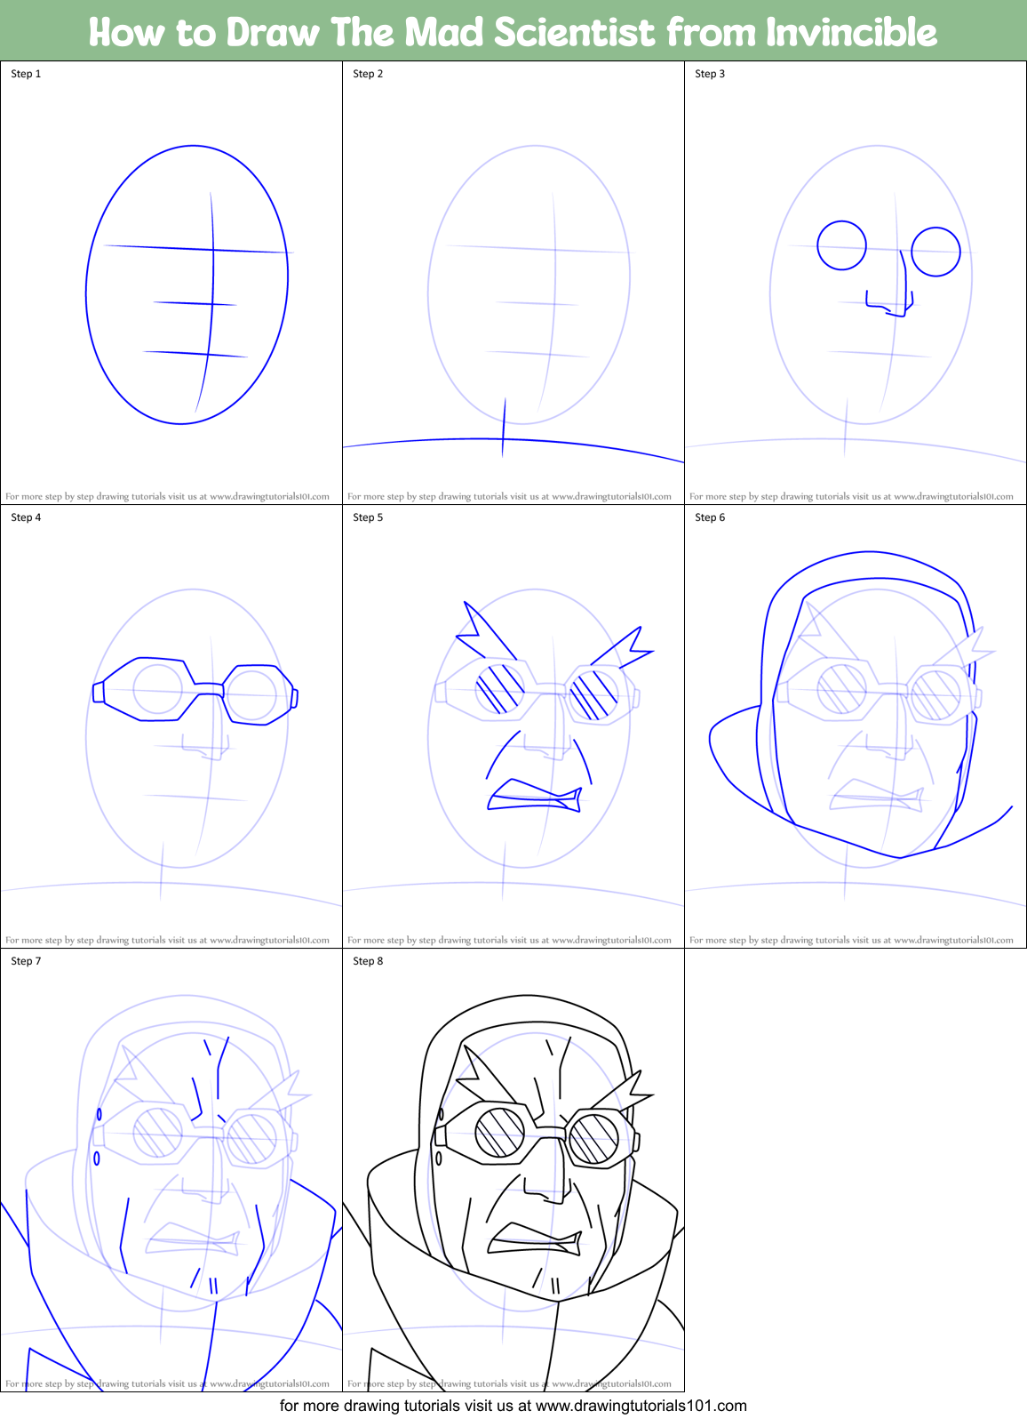Click the 'Step 4' label

(26, 517)
